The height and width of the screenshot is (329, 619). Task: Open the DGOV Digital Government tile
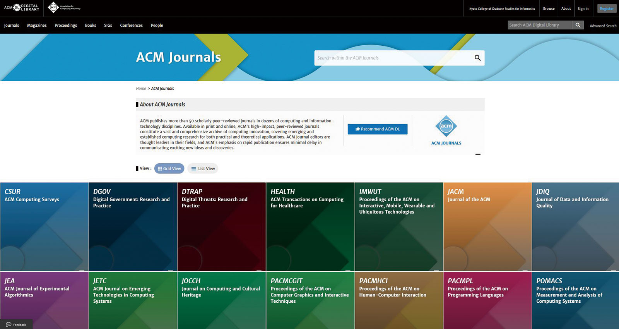coord(133,227)
